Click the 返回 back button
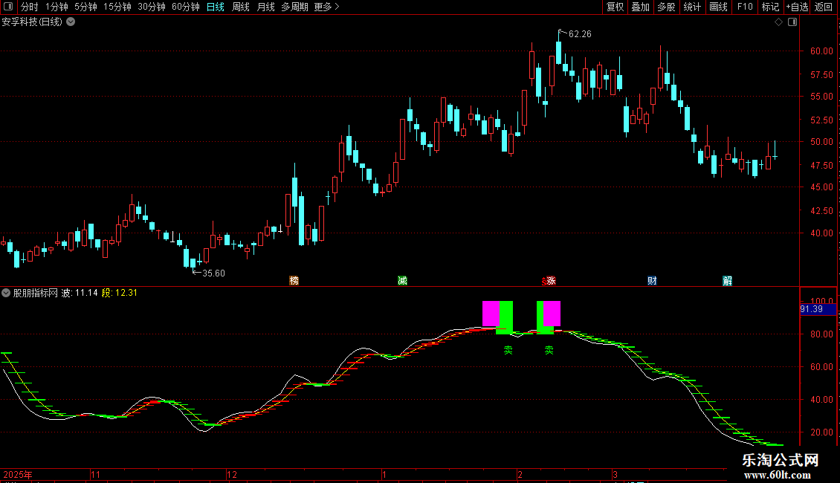The image size is (840, 483). point(824,7)
